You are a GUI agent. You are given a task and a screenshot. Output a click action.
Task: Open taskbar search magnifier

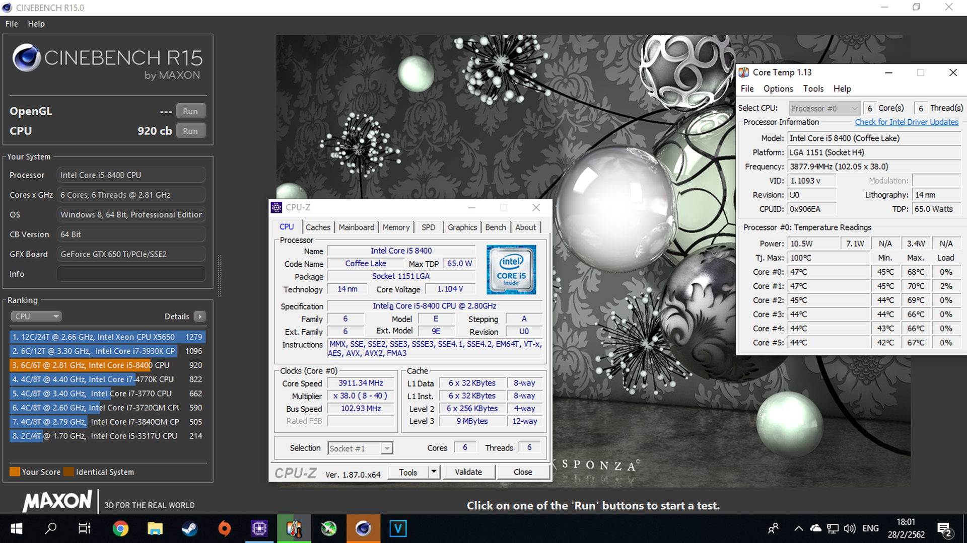pos(50,528)
